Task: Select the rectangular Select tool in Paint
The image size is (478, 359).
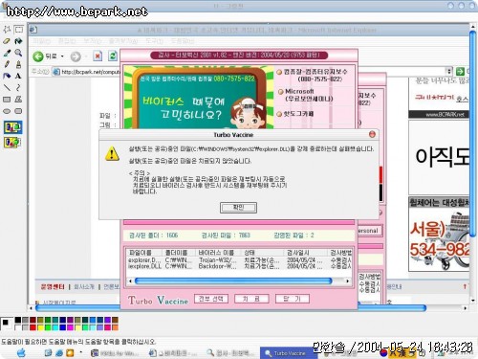Action: [x=19, y=30]
